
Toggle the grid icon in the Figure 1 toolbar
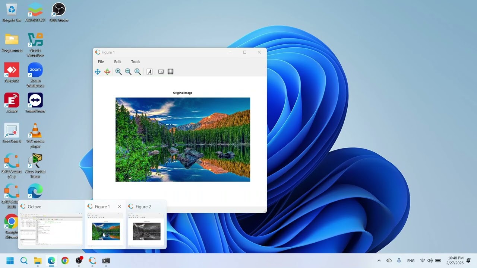(x=171, y=72)
